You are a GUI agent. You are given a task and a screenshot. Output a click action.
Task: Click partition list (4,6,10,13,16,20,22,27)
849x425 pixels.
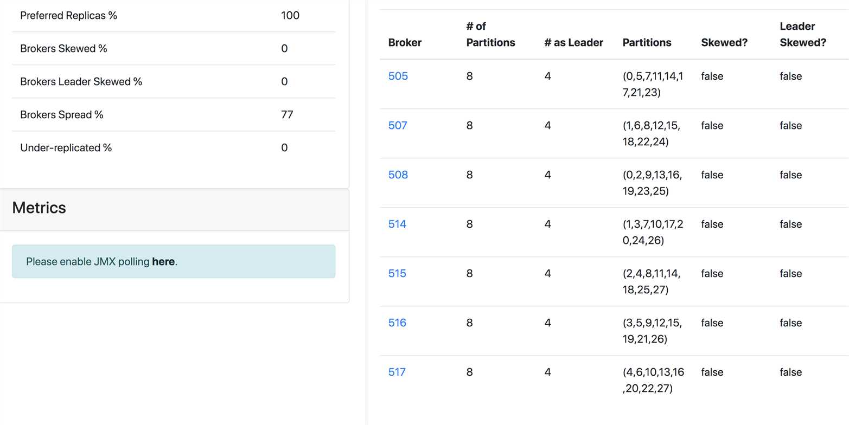[x=654, y=381]
